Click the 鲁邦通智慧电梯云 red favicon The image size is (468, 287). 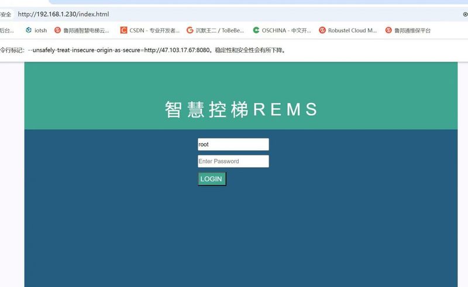click(57, 30)
